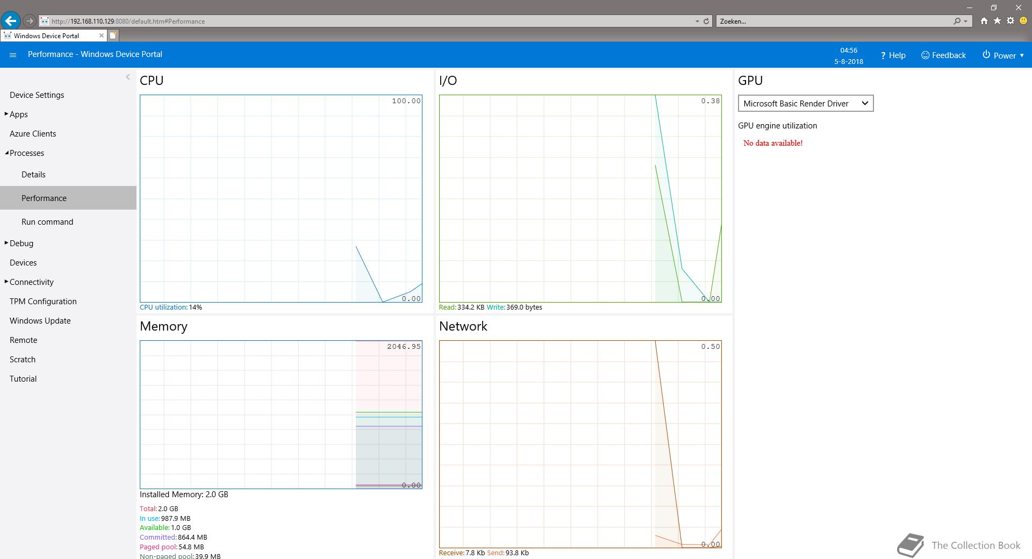This screenshot has height=559, width=1032.
Task: Open the Remote page
Action: tap(23, 340)
